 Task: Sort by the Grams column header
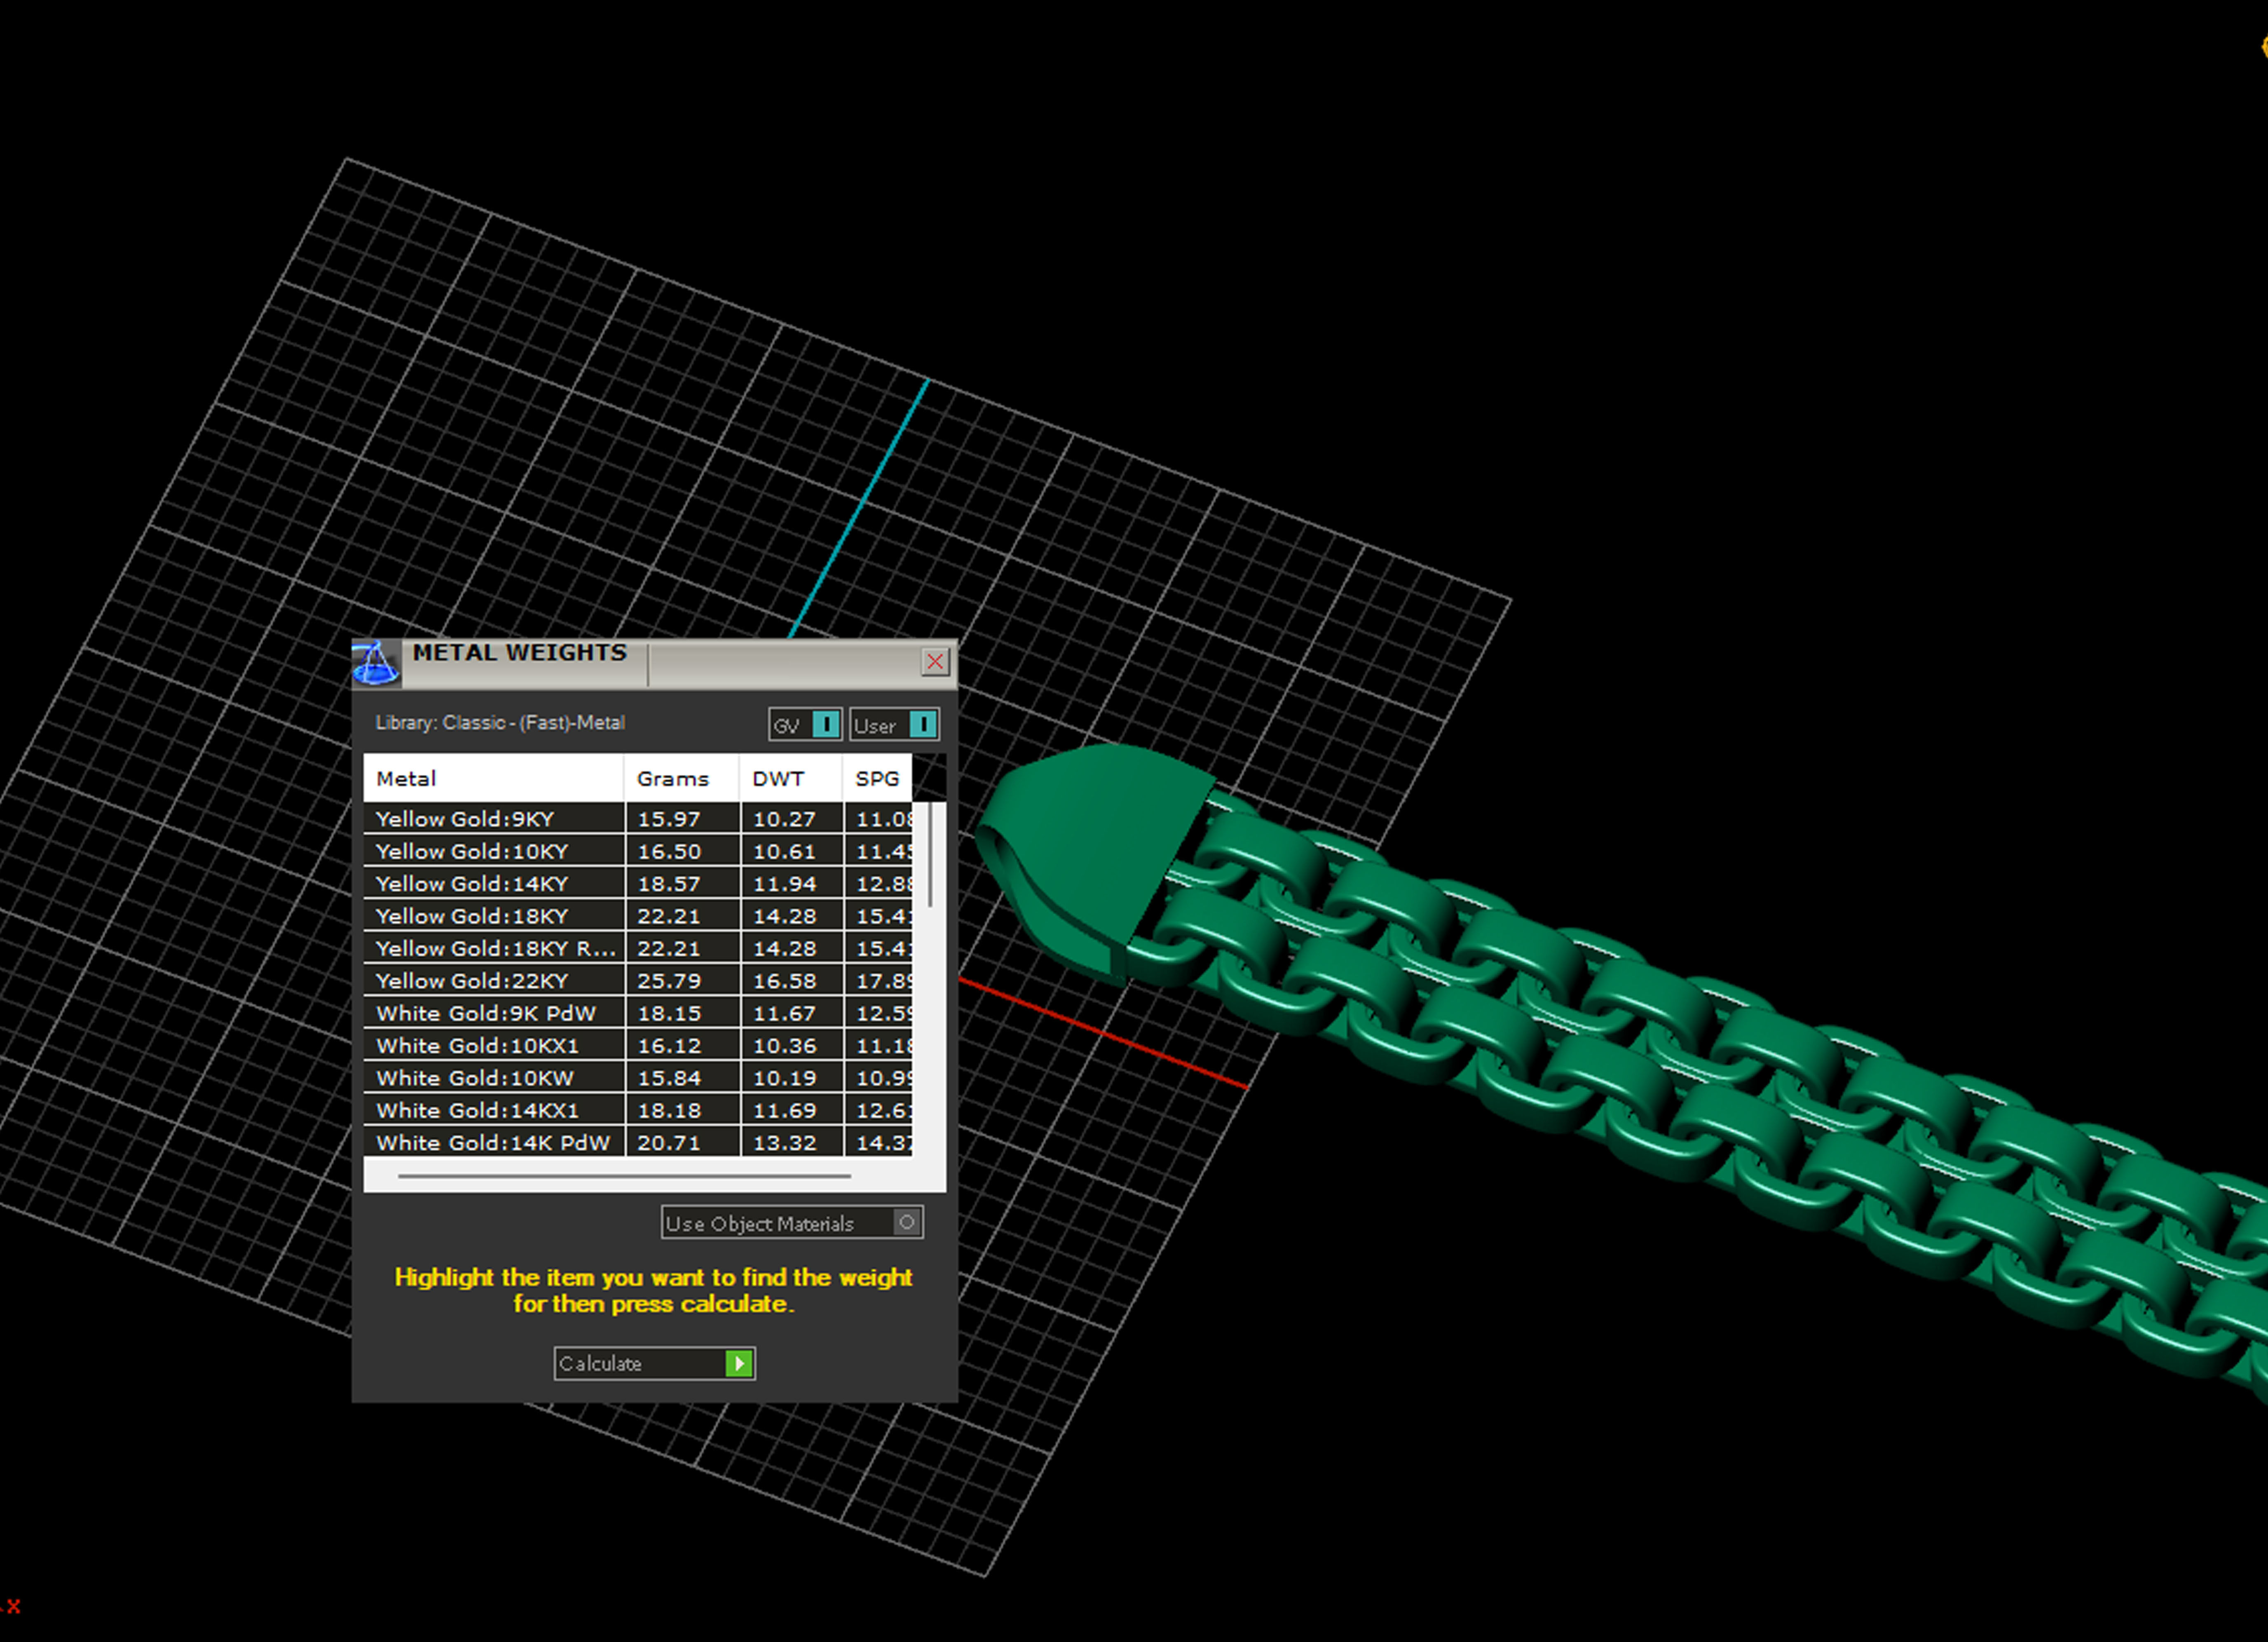pos(682,778)
